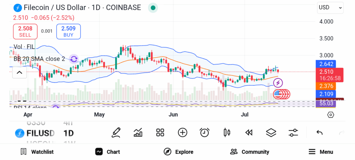Open the layout grid templates icon
355x160 pixels.
[x=160, y=132]
